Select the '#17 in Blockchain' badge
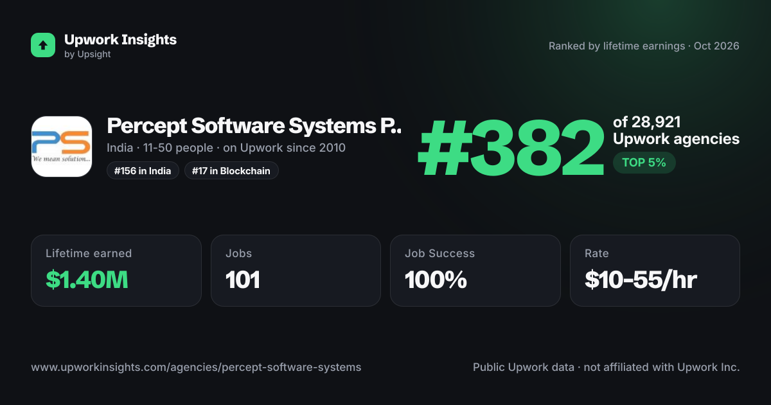Screen dimensions: 771x405 pyautogui.click(x=231, y=170)
